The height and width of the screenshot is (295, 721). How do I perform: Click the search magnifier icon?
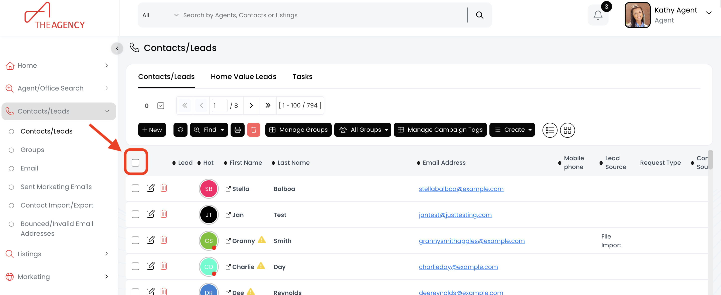click(x=479, y=15)
